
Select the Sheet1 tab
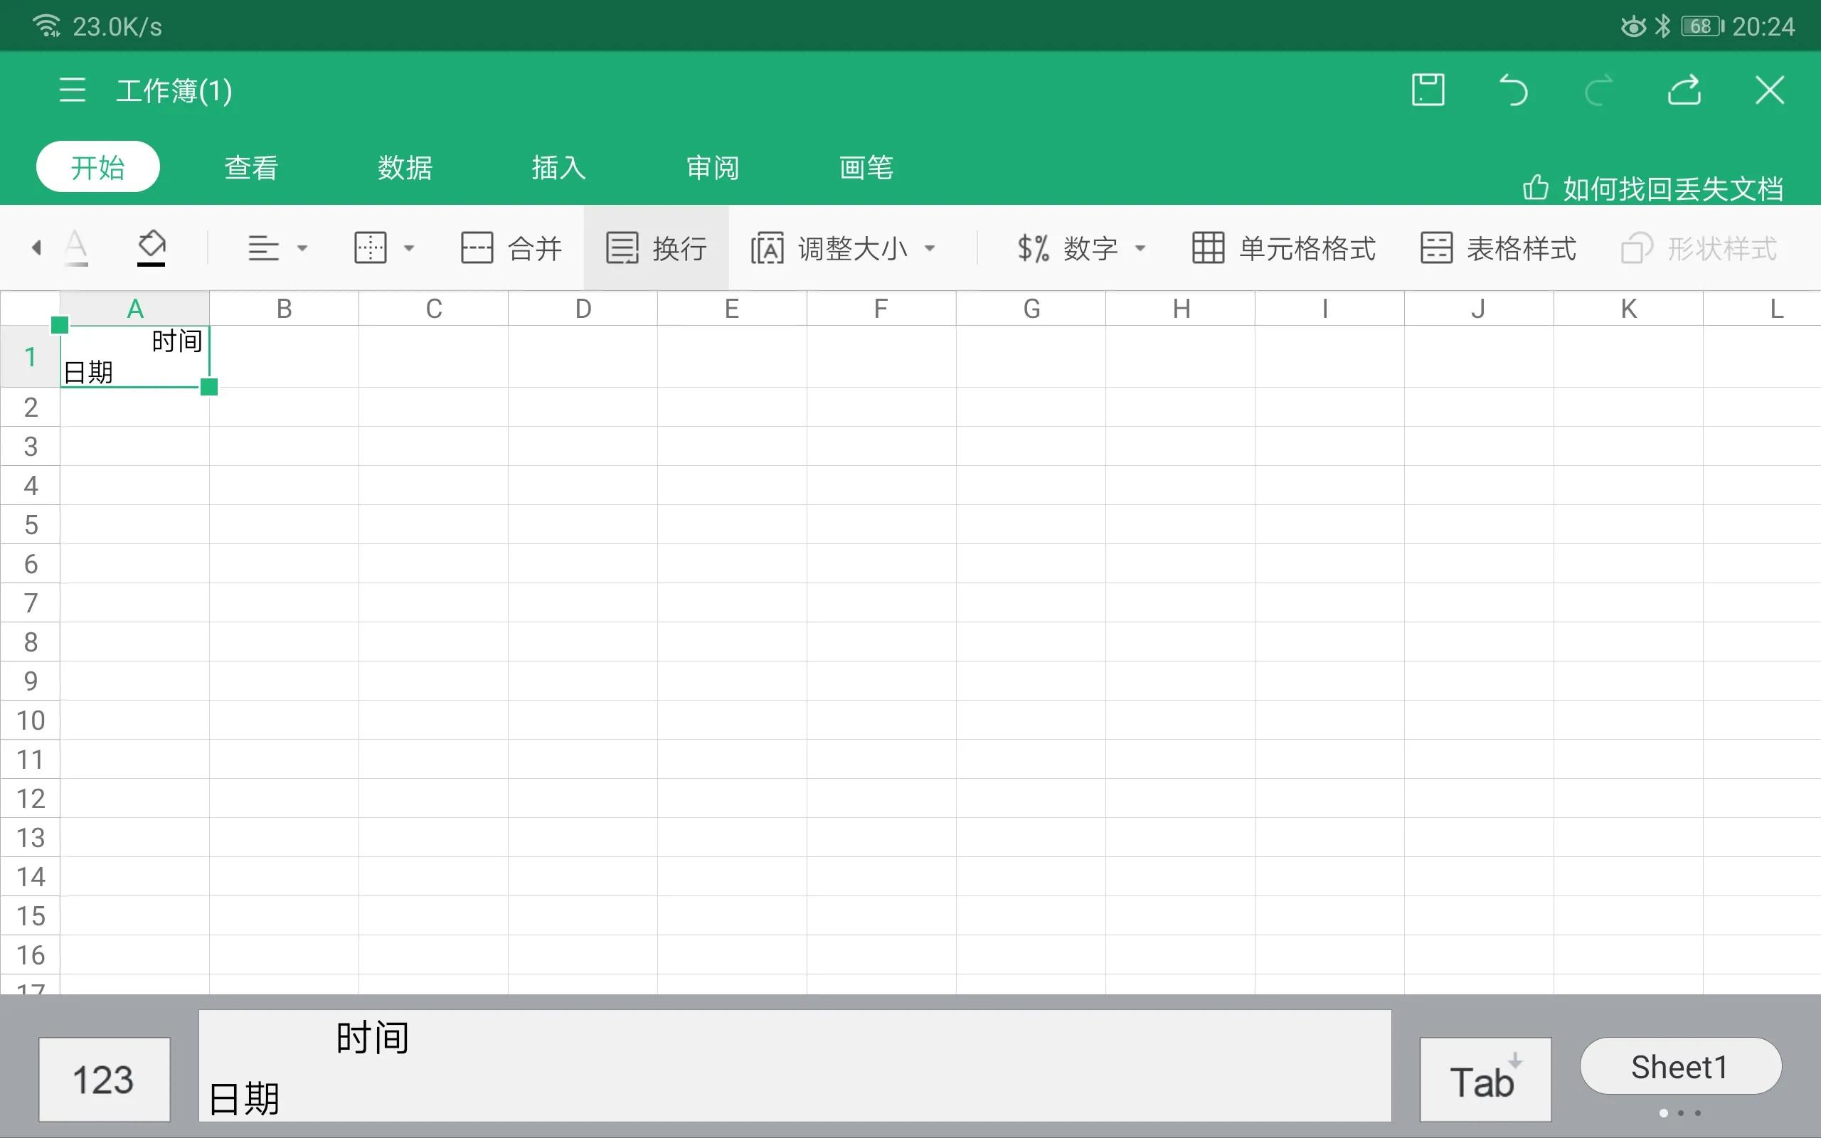(1679, 1064)
